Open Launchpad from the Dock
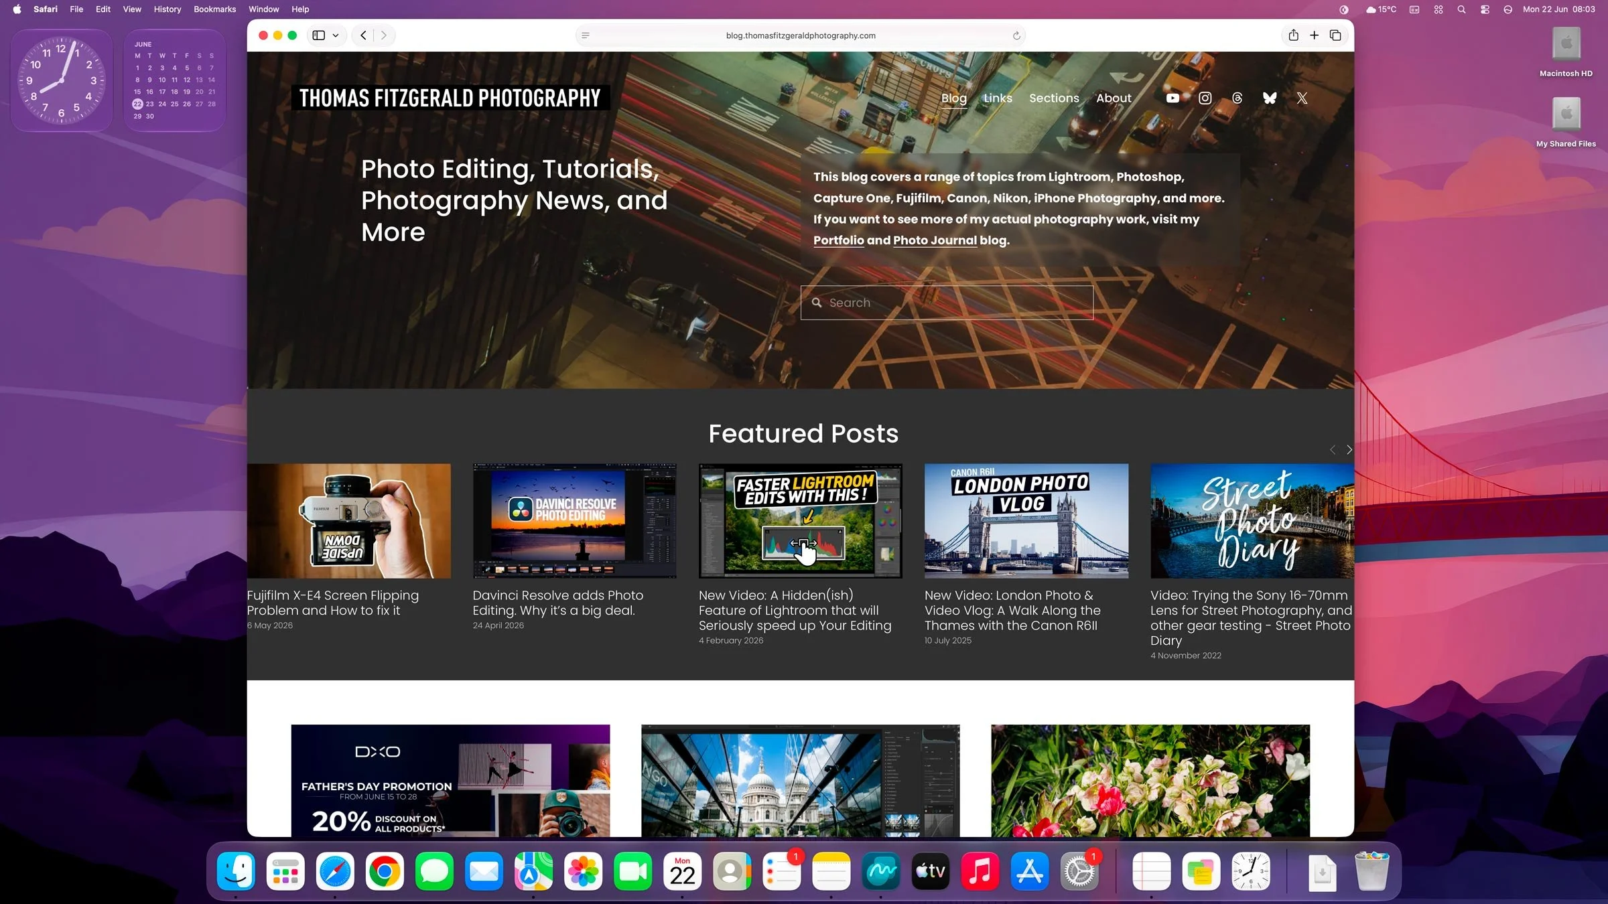This screenshot has height=904, width=1608. click(x=285, y=871)
